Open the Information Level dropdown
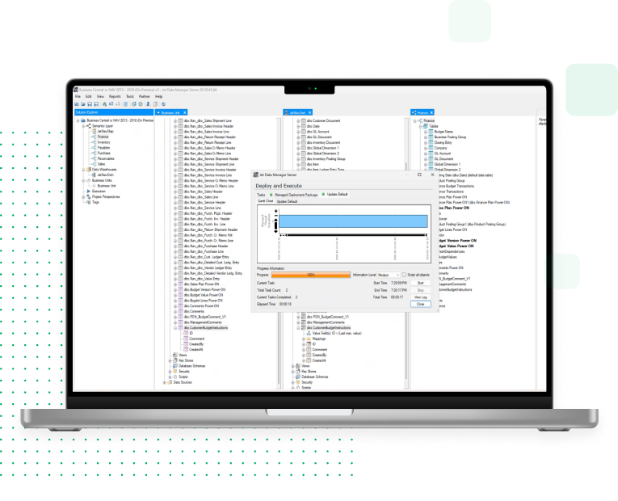The height and width of the screenshot is (501, 618). (389, 275)
